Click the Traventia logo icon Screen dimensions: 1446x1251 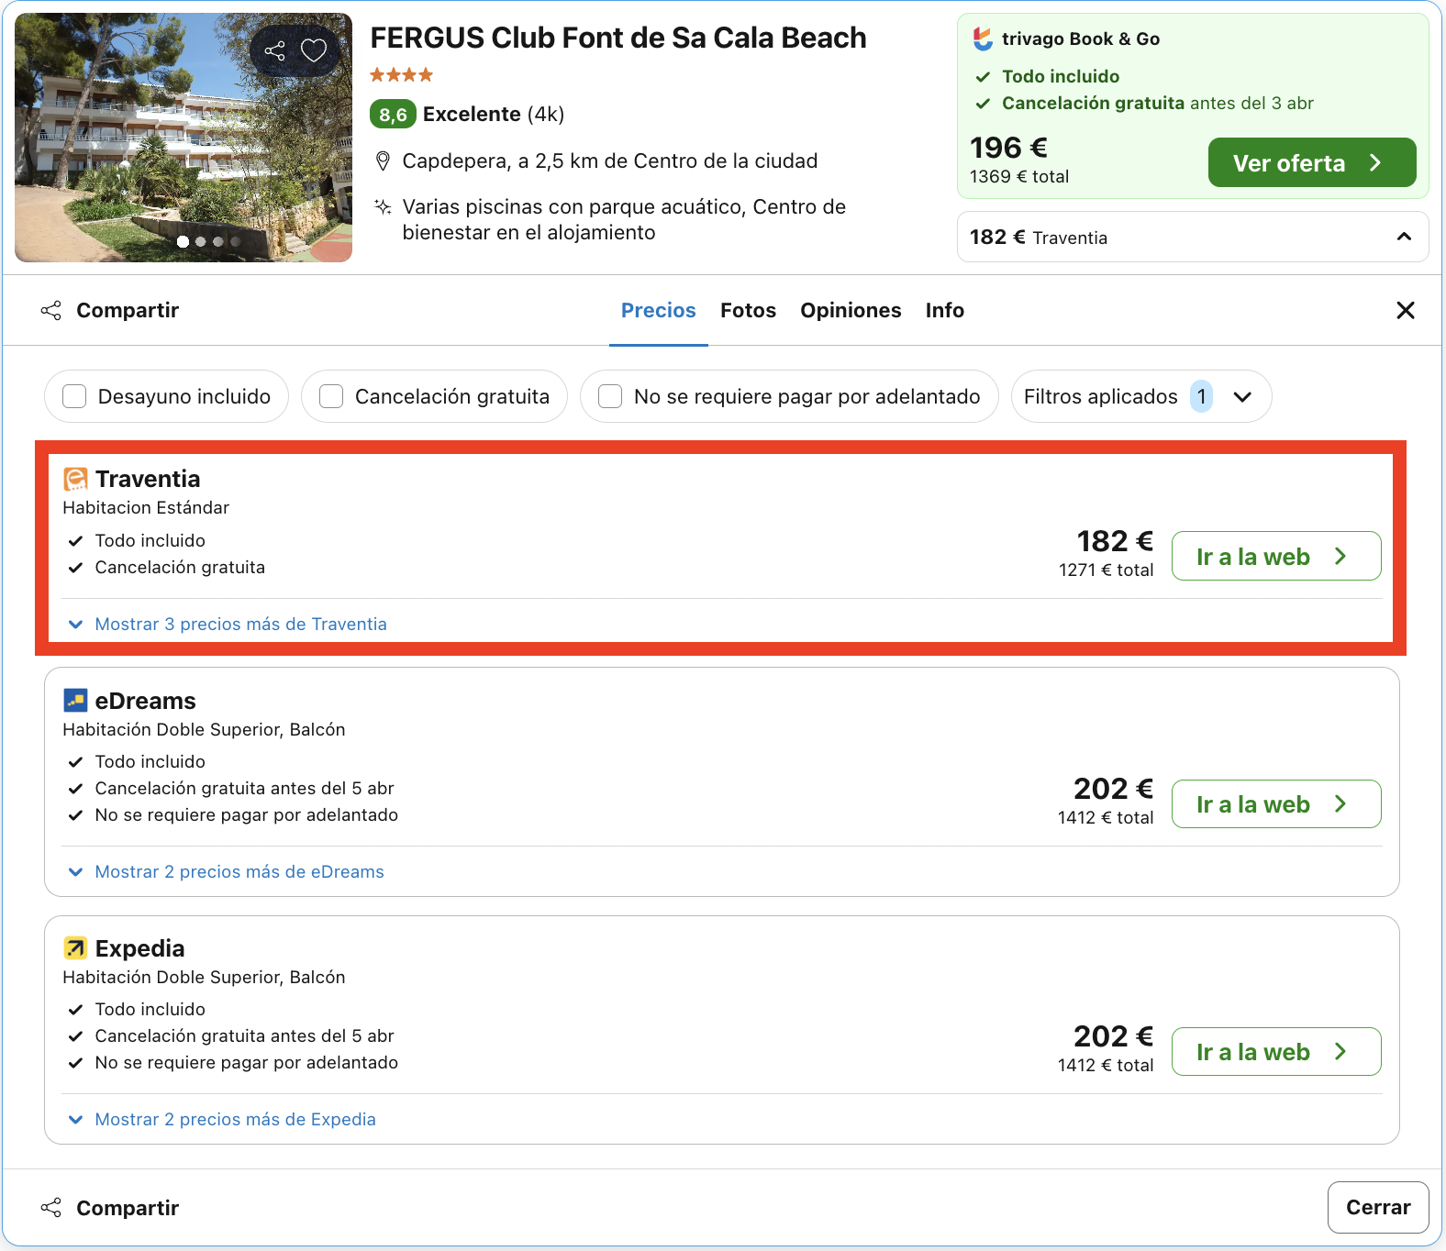click(75, 479)
